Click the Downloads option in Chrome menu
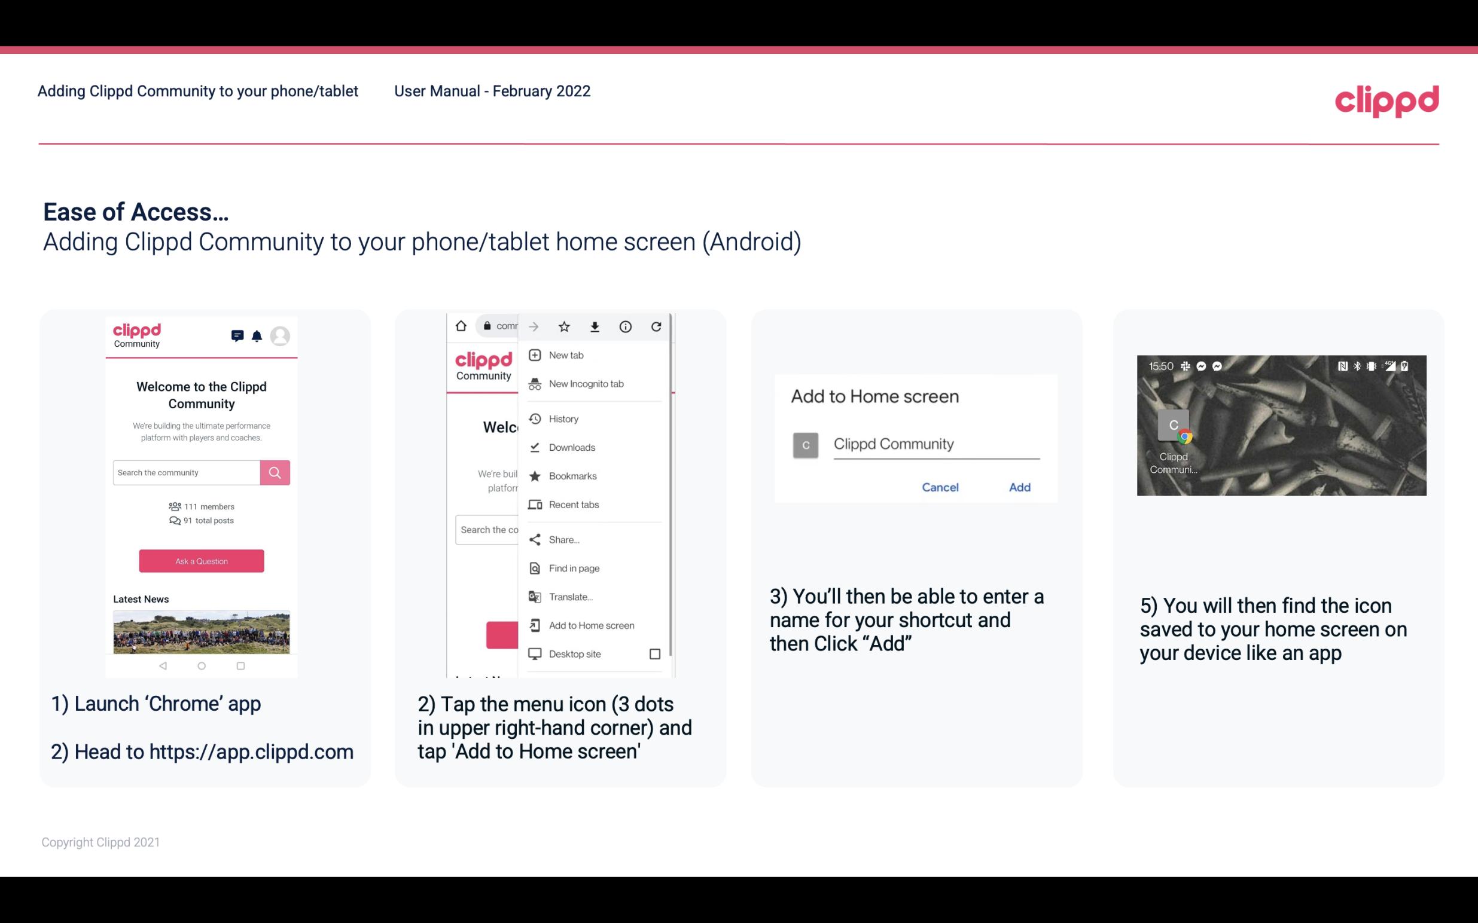1478x923 pixels. pyautogui.click(x=571, y=447)
